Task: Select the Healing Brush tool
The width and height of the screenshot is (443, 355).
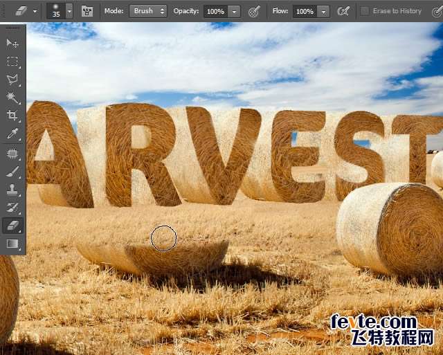Action: [12, 154]
